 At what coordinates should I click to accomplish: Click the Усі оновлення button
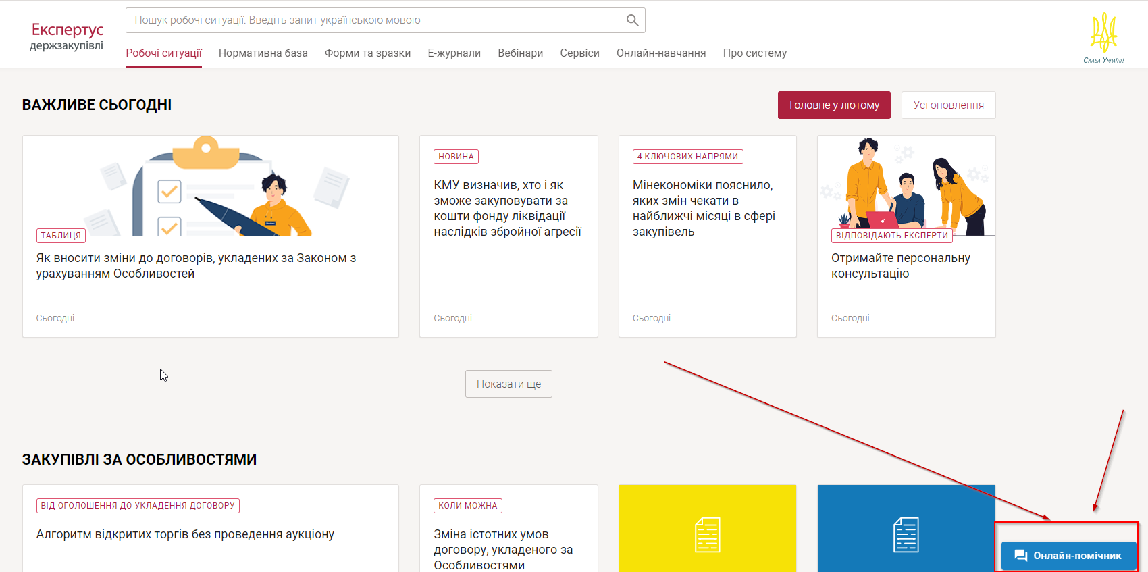(x=948, y=105)
